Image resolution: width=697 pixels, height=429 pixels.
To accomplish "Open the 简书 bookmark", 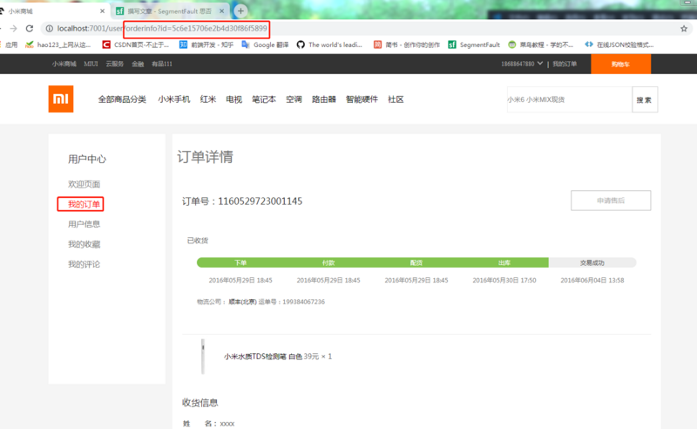I will [406, 44].
